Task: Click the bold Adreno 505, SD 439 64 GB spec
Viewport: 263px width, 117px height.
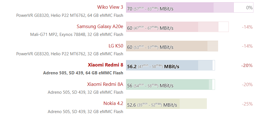Action: 83,73
